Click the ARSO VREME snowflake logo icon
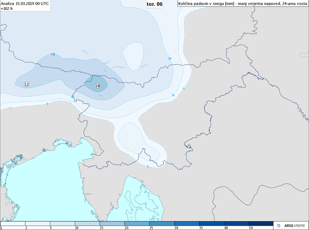The width and height of the screenshot is (309, 230). (279, 226)
